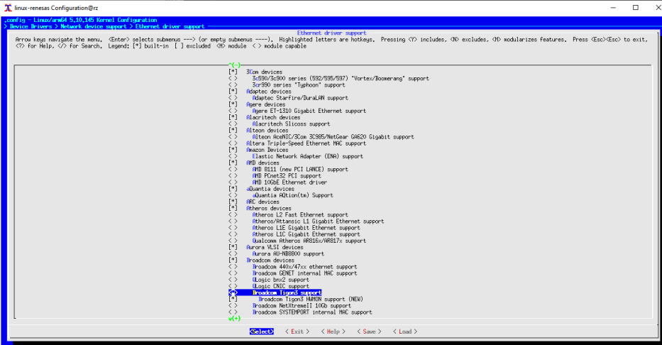Screen dimensions: 662x345
Task: Toggle the Broadcom devices checkbox
Action: 233,260
